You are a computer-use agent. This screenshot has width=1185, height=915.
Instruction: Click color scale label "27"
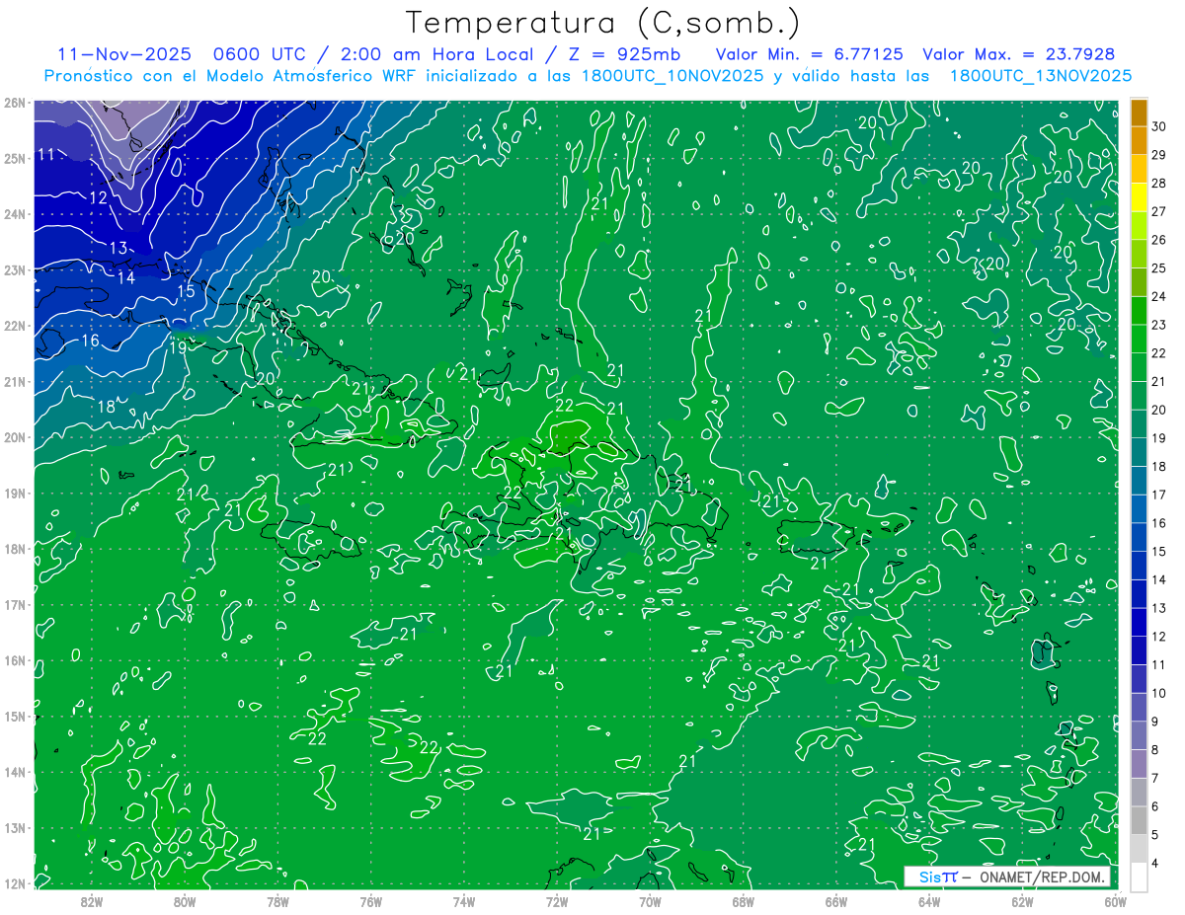click(x=1158, y=211)
